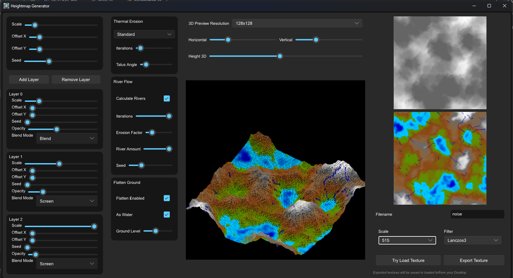The height and width of the screenshot is (278, 513).
Task: Expand the 3D Preview Resolution dropdown
Action: [297, 23]
